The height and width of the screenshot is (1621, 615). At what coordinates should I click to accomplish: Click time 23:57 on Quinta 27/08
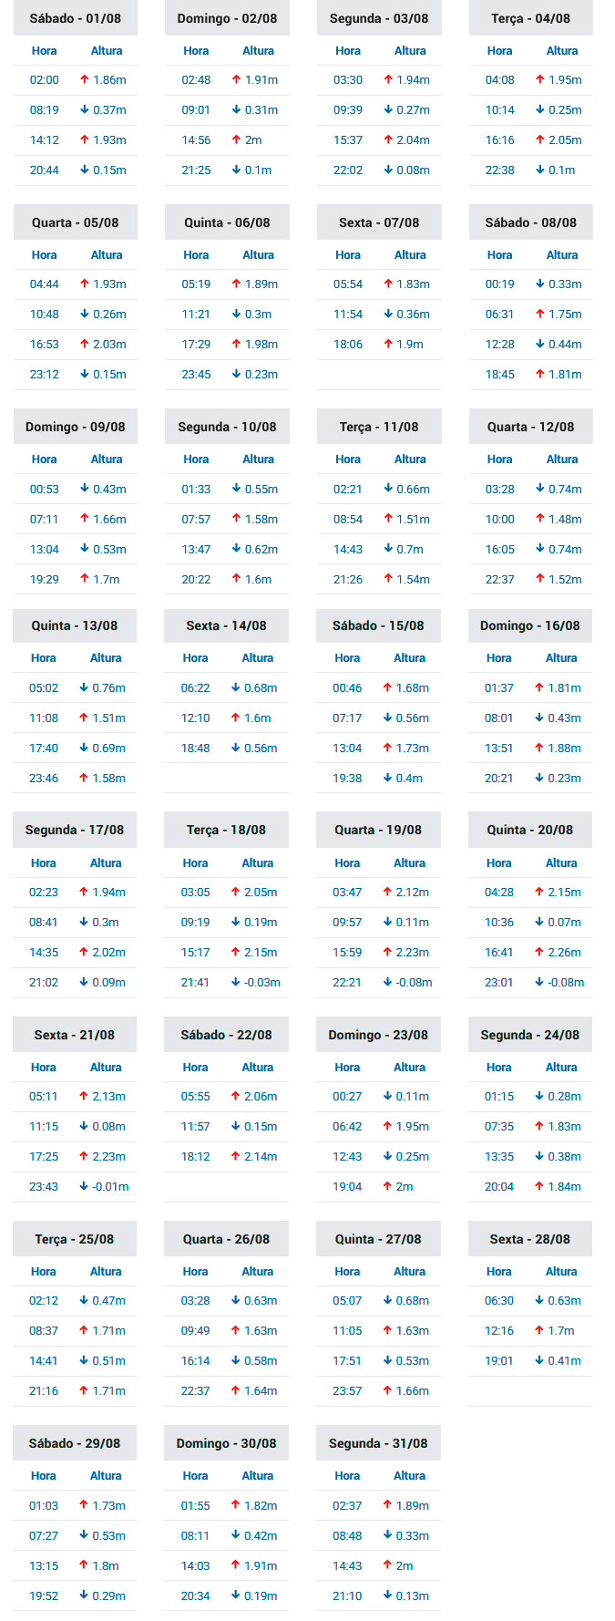[x=347, y=1390]
